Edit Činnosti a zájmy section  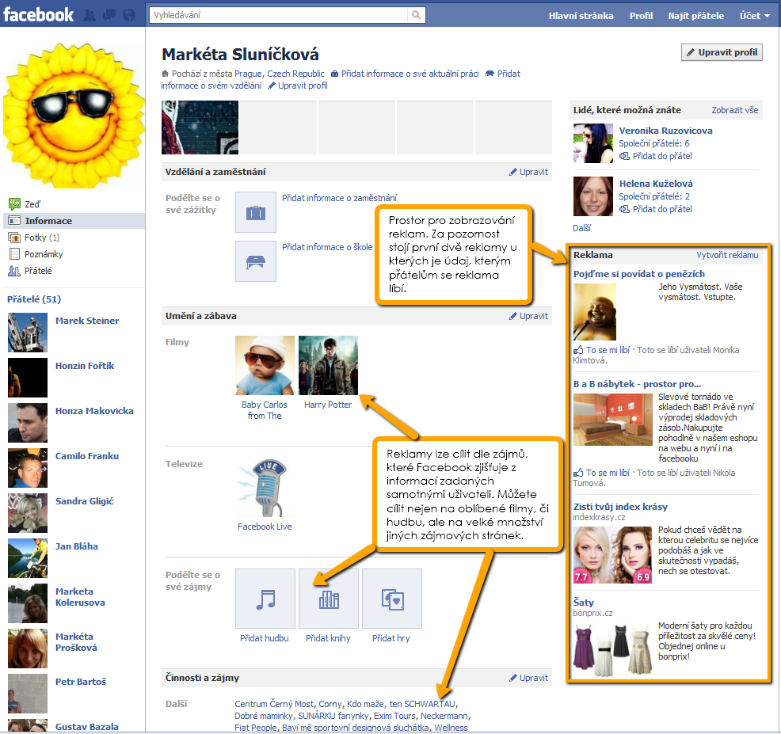[528, 678]
